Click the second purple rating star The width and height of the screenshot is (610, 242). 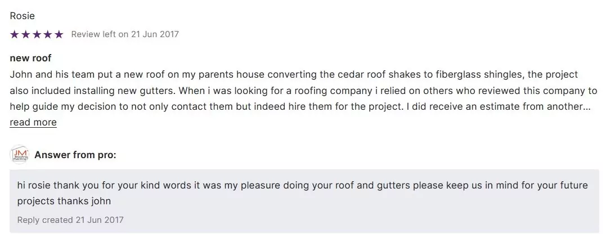tap(25, 34)
